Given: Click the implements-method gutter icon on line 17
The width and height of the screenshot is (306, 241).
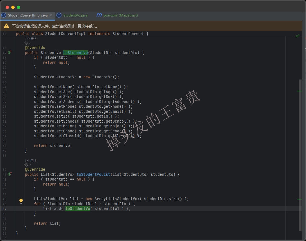Looking at the screenshot, I should click(10, 52).
